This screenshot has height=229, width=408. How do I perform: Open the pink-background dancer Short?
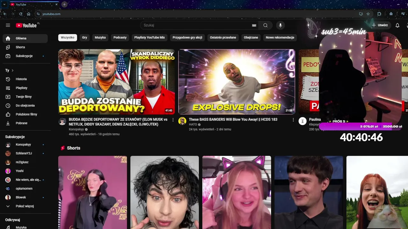(92, 192)
